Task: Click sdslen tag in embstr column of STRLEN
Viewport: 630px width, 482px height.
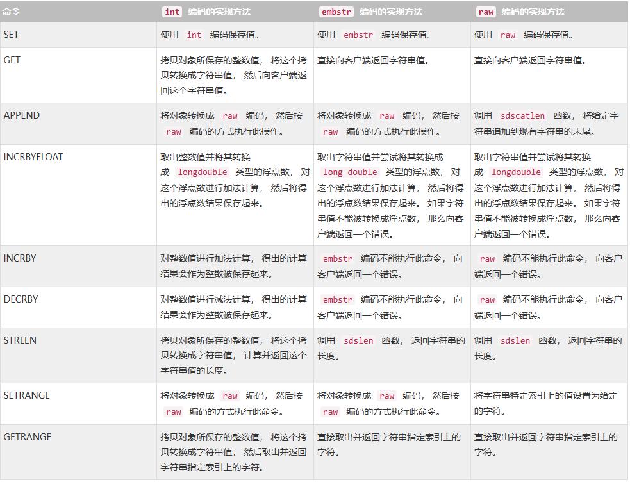Action: (x=358, y=340)
